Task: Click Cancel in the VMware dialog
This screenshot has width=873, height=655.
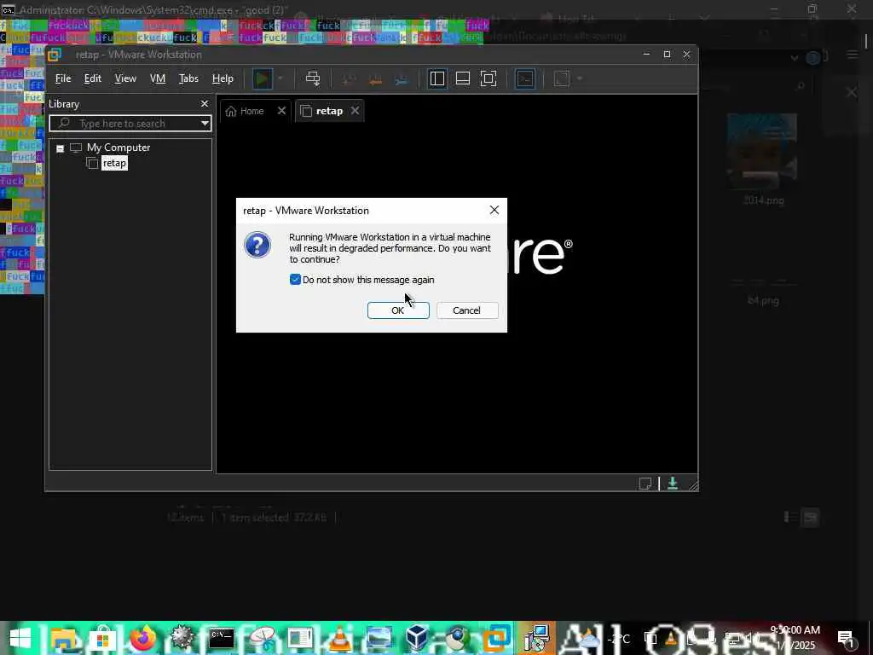Action: click(466, 310)
